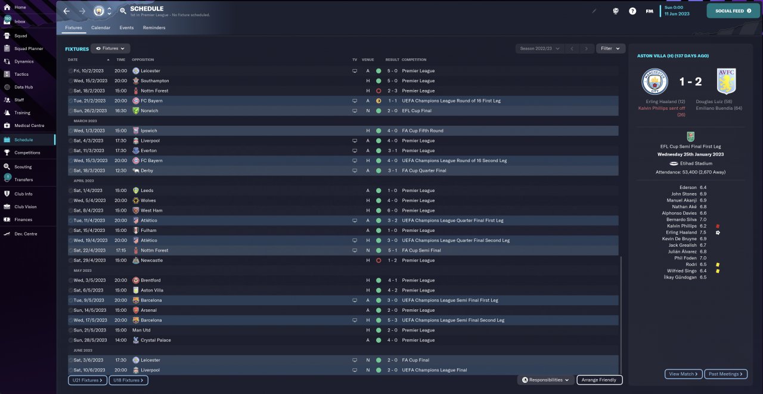
Task: Go to next season with right chevron
Action: pyautogui.click(x=587, y=48)
